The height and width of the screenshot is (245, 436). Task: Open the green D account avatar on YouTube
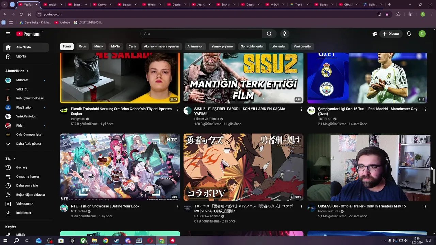point(422,34)
